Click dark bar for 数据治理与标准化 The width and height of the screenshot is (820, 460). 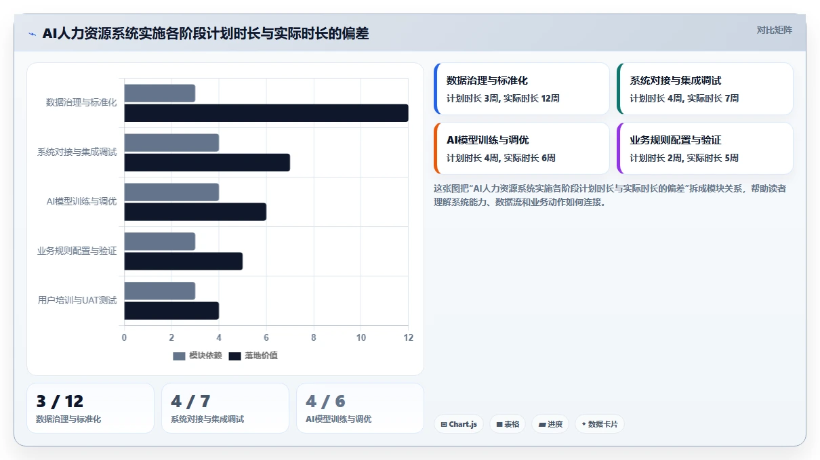coord(266,113)
